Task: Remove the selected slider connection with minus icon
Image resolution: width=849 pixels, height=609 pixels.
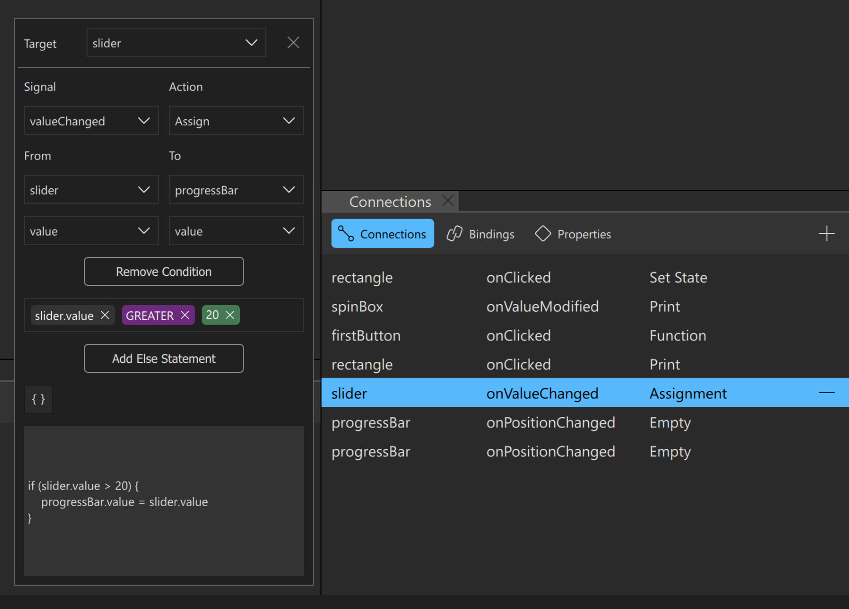Action: pyautogui.click(x=826, y=393)
